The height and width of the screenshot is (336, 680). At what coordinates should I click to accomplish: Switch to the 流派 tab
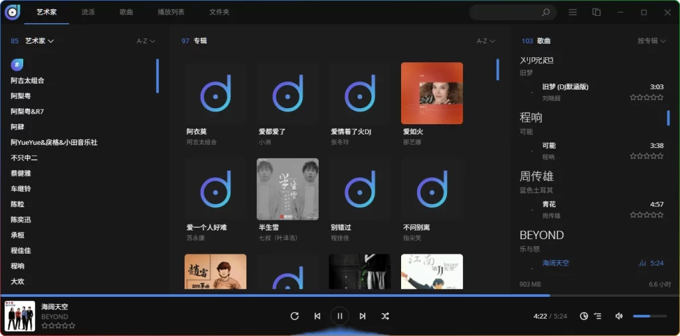click(88, 12)
